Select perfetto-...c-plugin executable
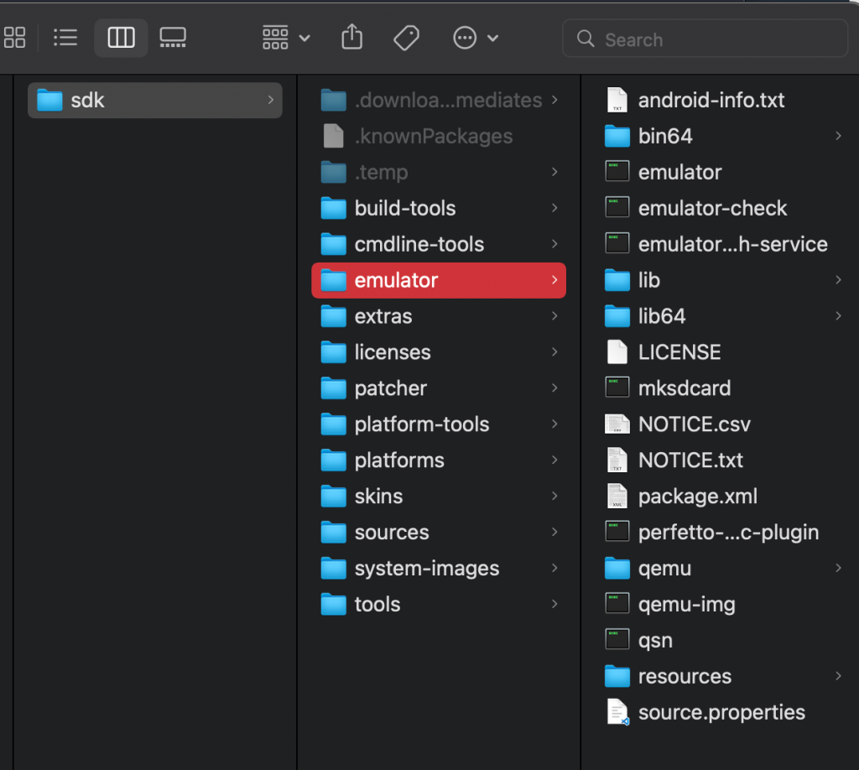 pyautogui.click(x=723, y=533)
